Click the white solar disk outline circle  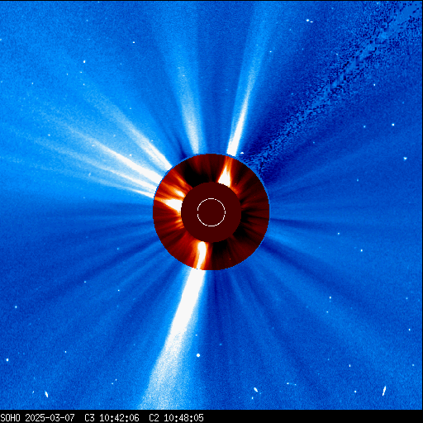coord(211,212)
